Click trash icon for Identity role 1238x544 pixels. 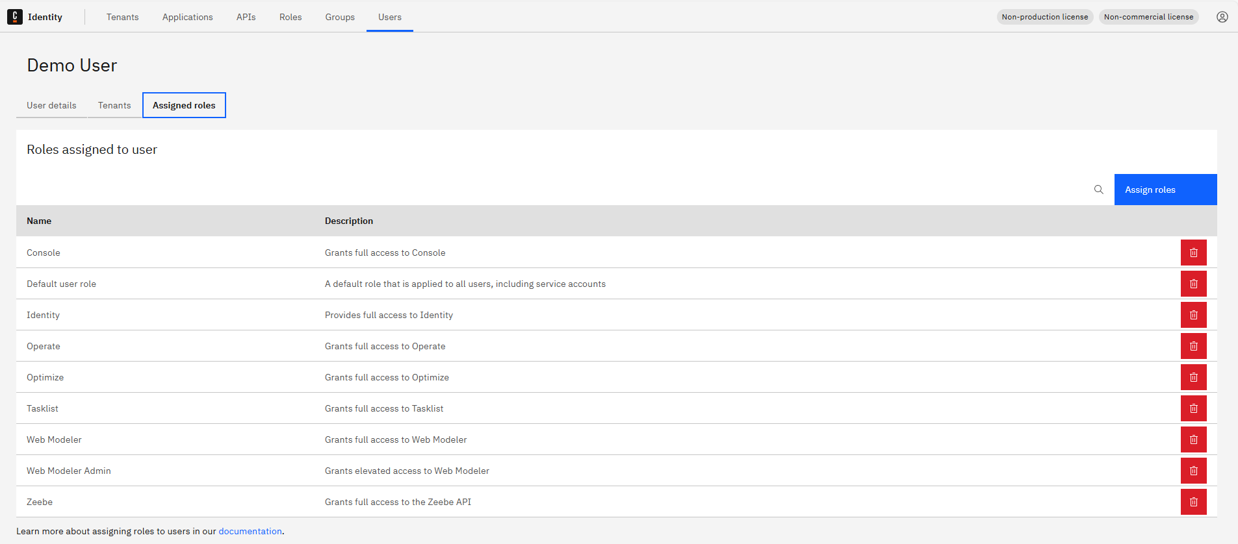1193,315
